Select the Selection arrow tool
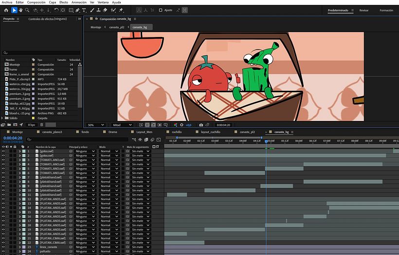This screenshot has height=255, width=399. pos(14,10)
